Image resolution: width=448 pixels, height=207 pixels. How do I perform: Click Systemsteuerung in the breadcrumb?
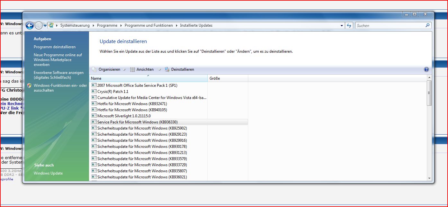pos(75,25)
